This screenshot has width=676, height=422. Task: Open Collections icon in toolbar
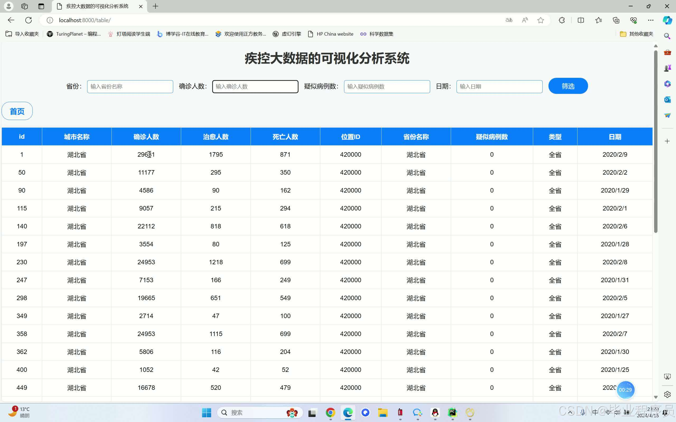click(616, 20)
